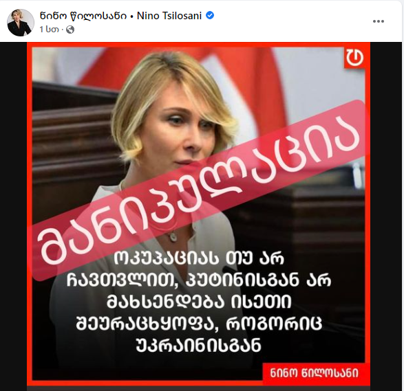Click the red ნინო წილოსანი name label in the image
Screen dimensions: 404x391
pyautogui.click(x=314, y=373)
